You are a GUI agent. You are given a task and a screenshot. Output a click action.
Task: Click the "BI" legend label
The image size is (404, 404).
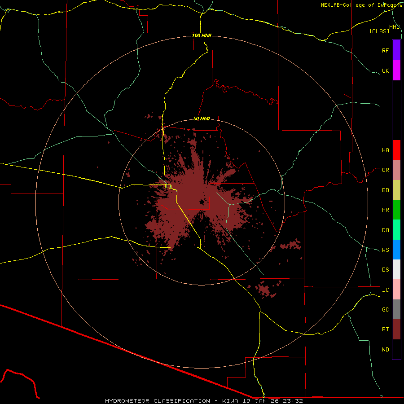pyautogui.click(x=385, y=329)
